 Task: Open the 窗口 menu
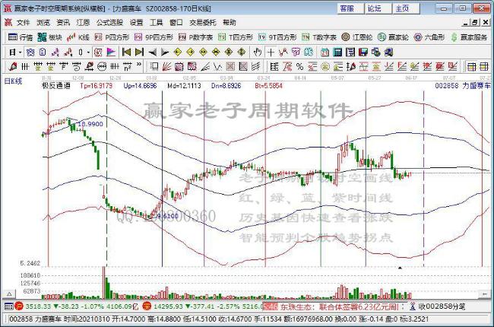click(x=176, y=22)
